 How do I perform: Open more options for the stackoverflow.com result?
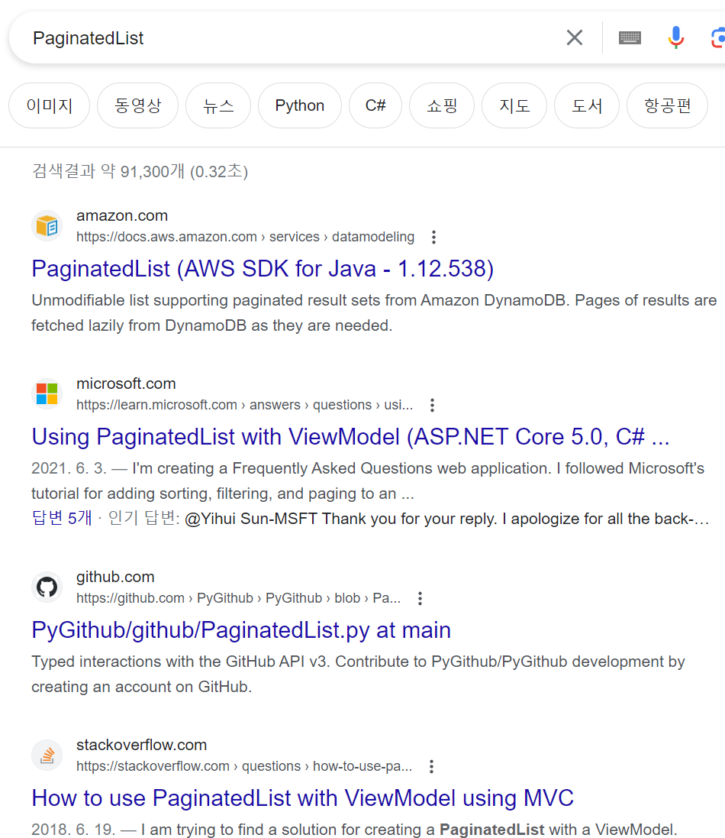click(431, 766)
